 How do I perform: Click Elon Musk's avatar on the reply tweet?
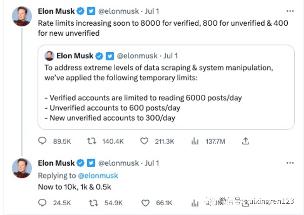coord(22,168)
